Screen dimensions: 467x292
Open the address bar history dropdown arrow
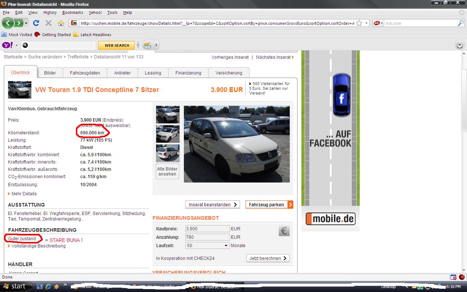(366, 23)
